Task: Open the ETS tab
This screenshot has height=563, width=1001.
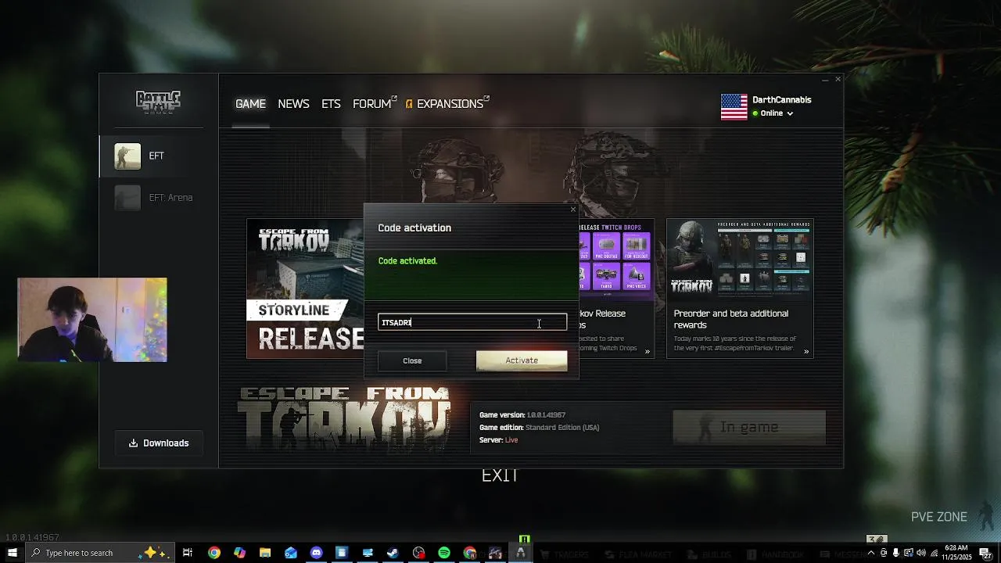Action: tap(331, 104)
